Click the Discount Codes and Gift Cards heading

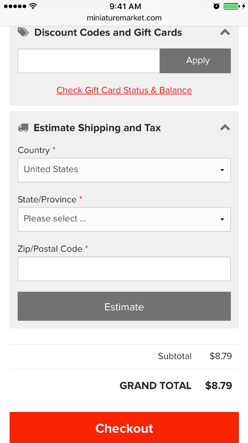(108, 33)
